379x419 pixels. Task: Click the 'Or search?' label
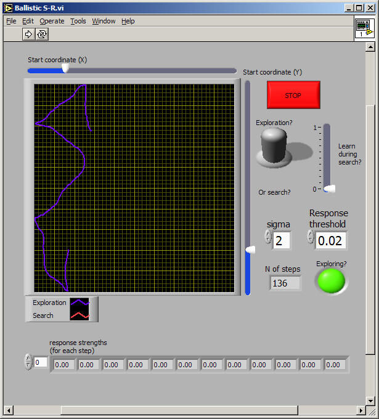[274, 192]
